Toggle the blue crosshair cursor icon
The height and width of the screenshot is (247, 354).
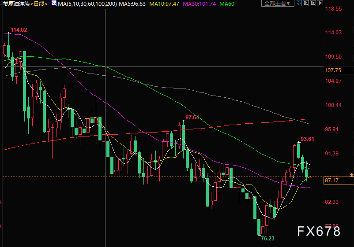point(299,3)
